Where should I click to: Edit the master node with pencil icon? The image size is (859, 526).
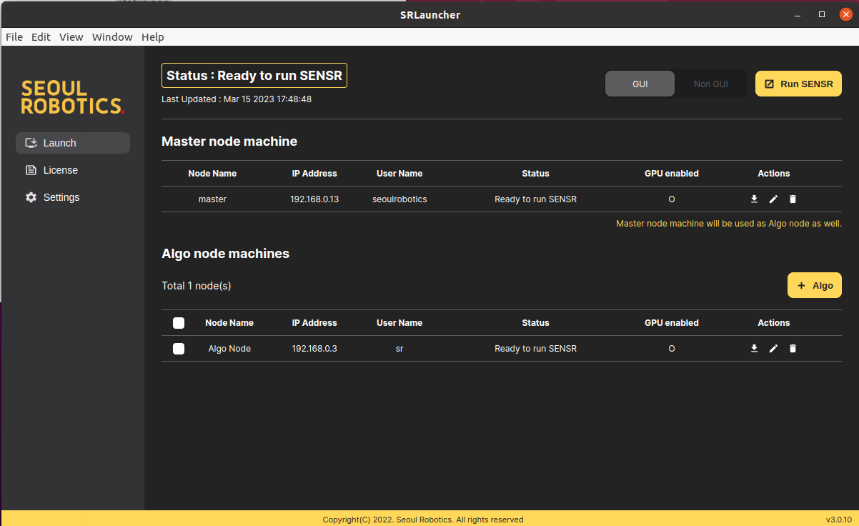coord(773,199)
